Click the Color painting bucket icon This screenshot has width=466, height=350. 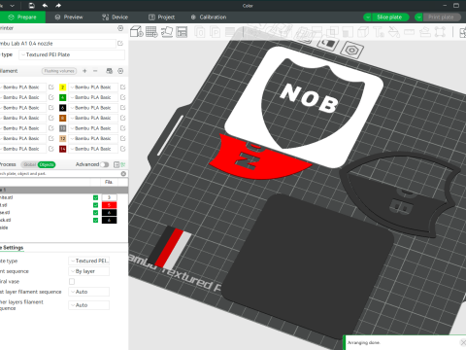point(394,32)
